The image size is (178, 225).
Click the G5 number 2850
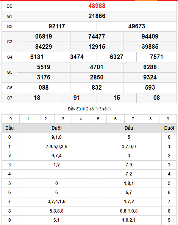97,78
